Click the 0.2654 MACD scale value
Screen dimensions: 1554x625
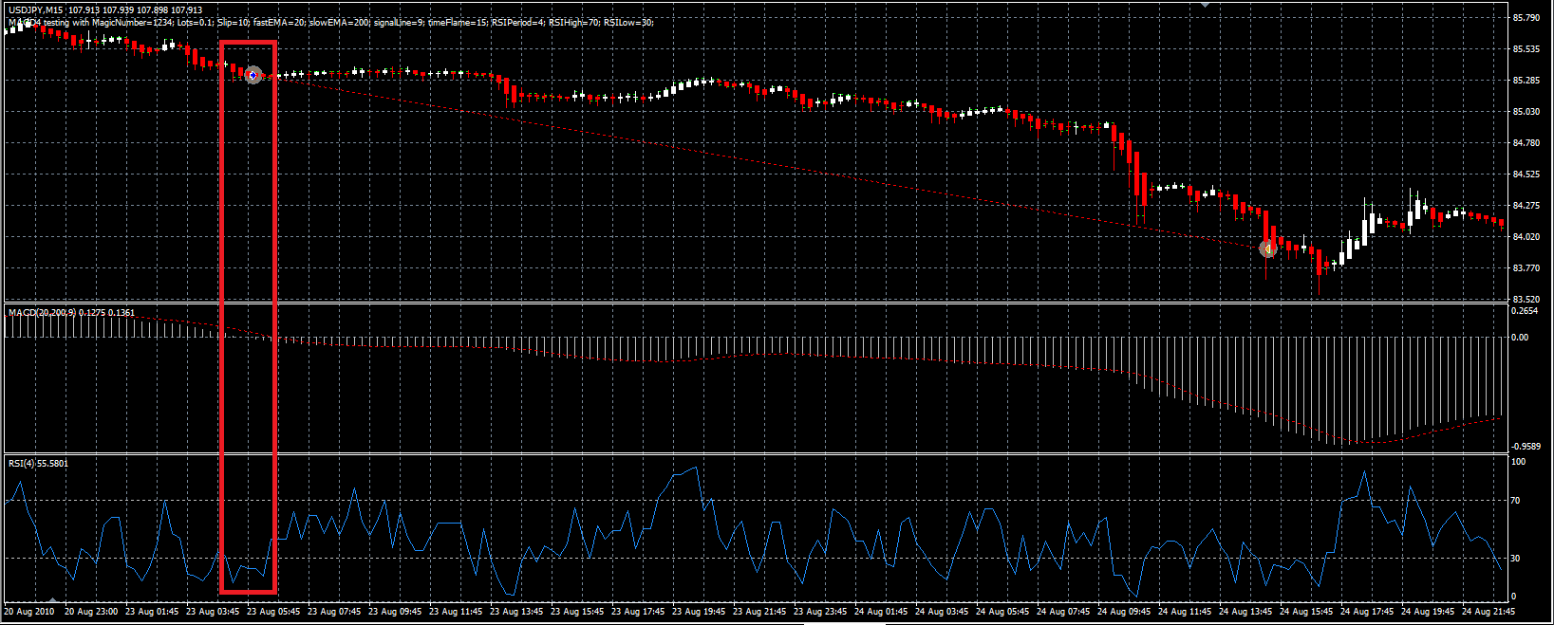coord(1526,310)
